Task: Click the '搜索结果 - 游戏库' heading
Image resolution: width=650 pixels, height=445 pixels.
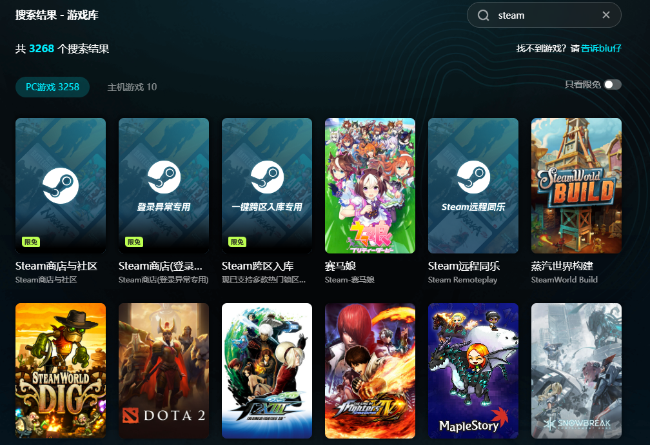Action: 57,15
